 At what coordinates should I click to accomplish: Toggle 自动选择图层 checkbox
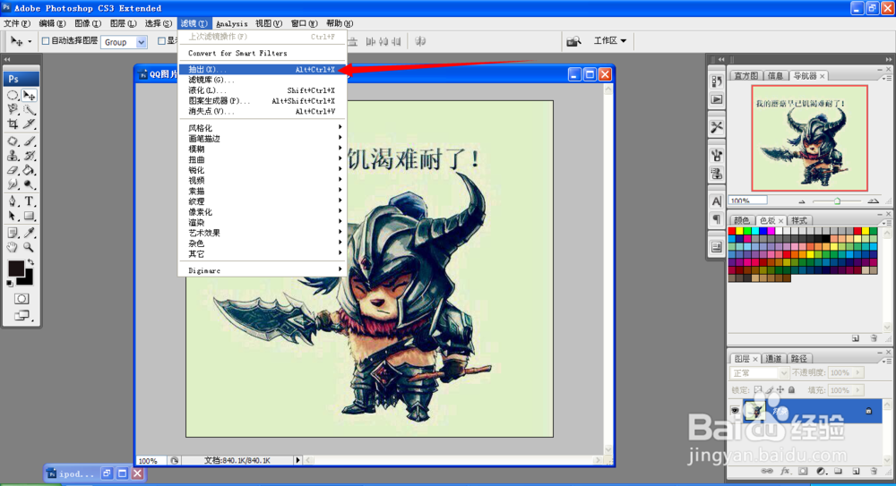46,41
